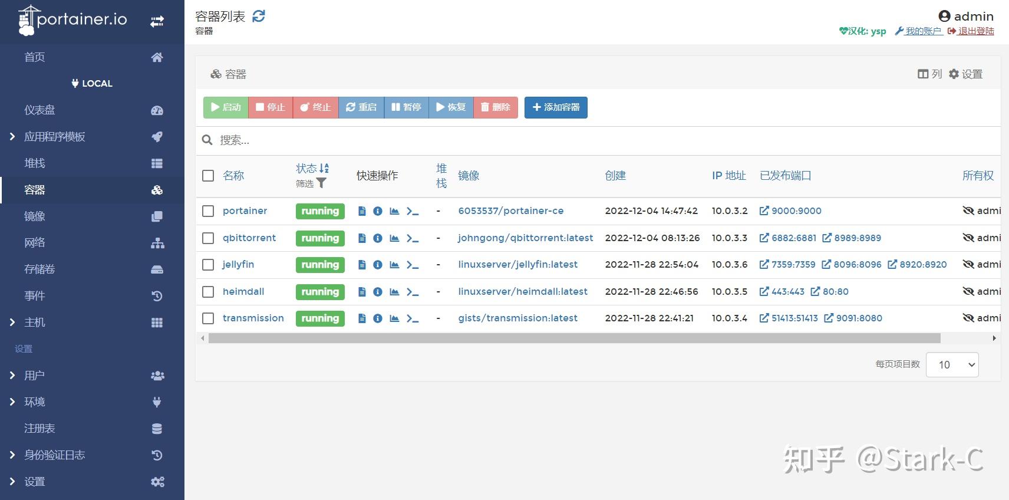Go to 首页 in the sidebar
Screen dimensions: 1009x500
93,57
